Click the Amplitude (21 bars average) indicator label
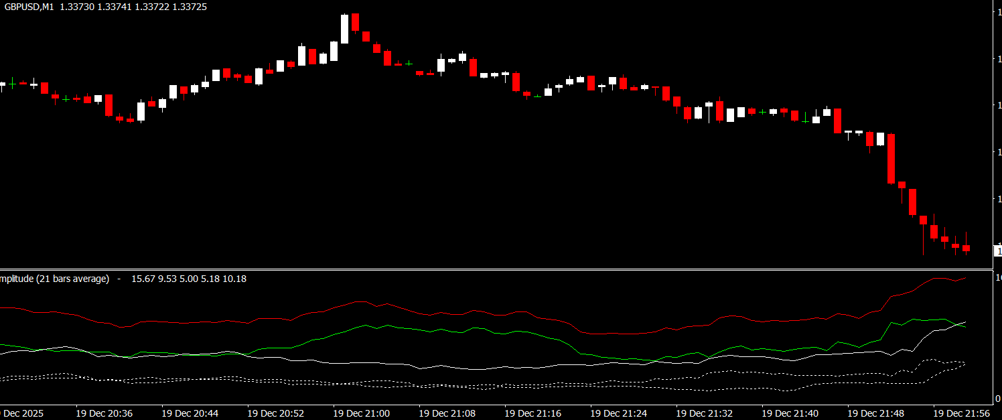The image size is (1002, 420). click(x=54, y=279)
